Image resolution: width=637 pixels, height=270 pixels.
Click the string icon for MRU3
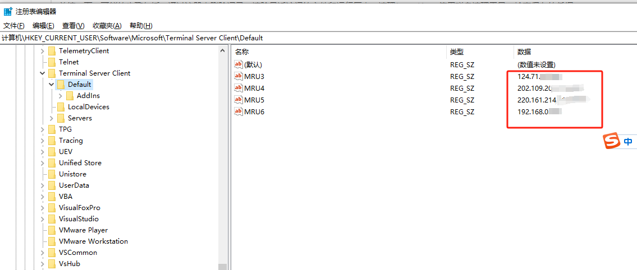pos(239,76)
